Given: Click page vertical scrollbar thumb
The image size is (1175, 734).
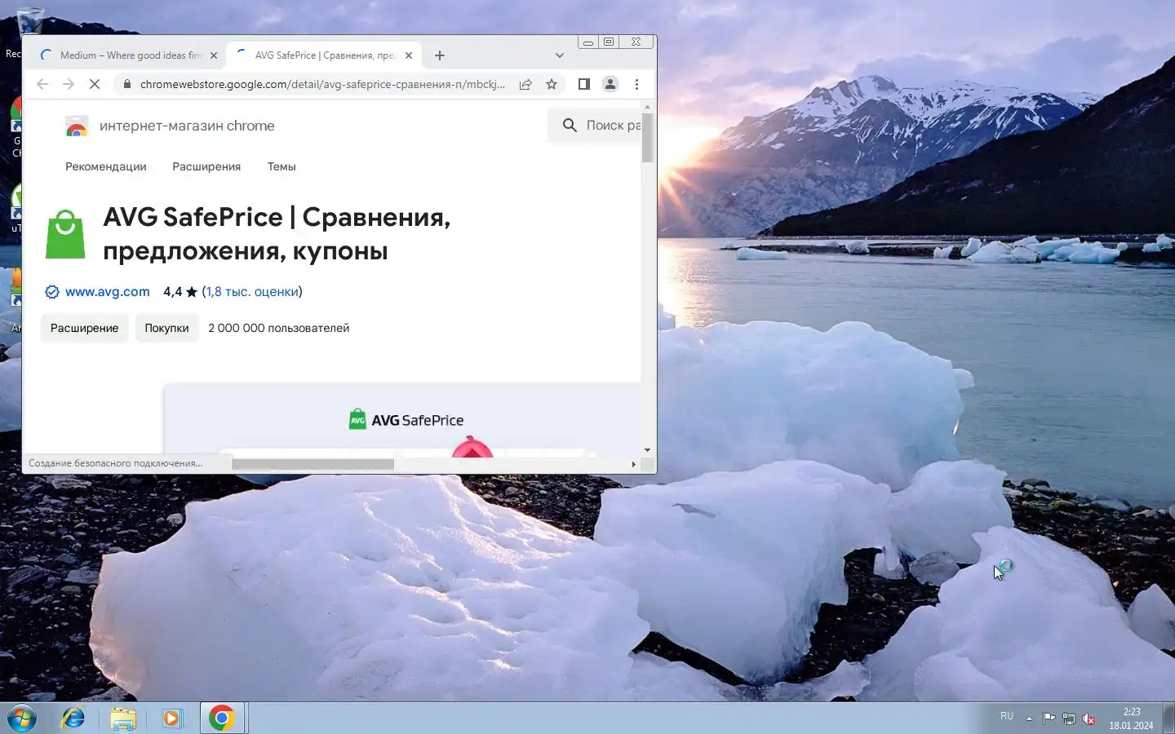Looking at the screenshot, I should (648, 137).
